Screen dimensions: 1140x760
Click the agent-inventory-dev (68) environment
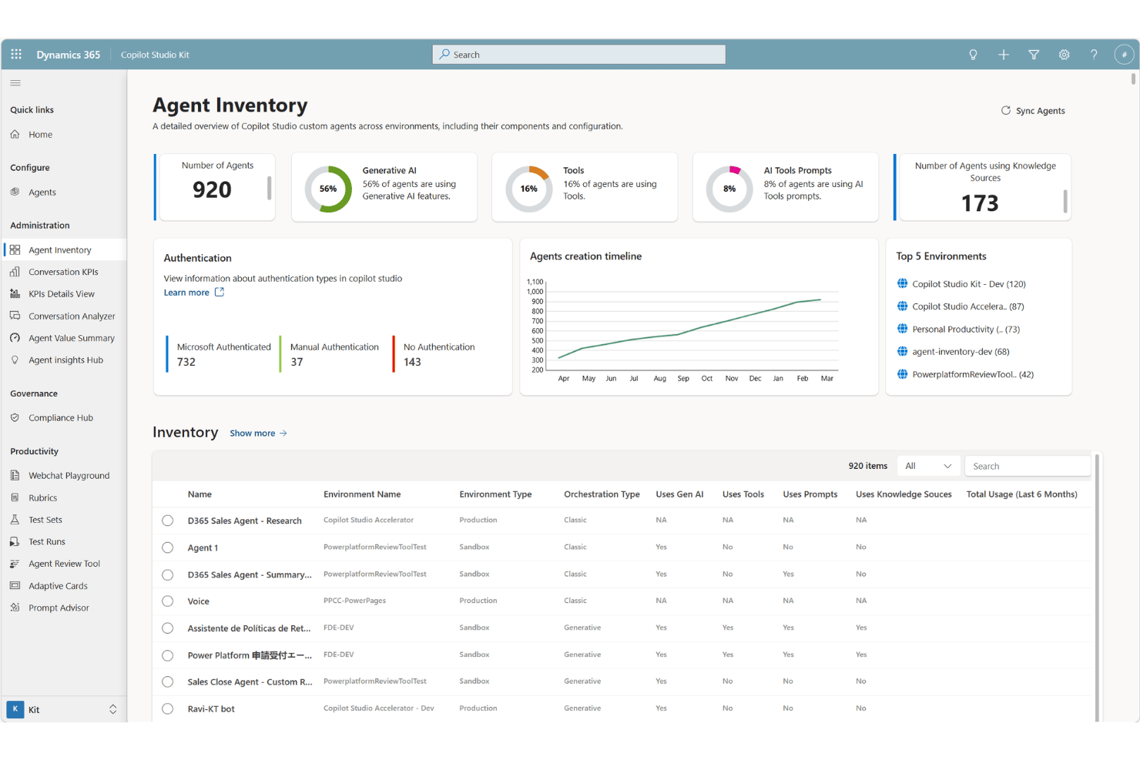[x=961, y=352]
